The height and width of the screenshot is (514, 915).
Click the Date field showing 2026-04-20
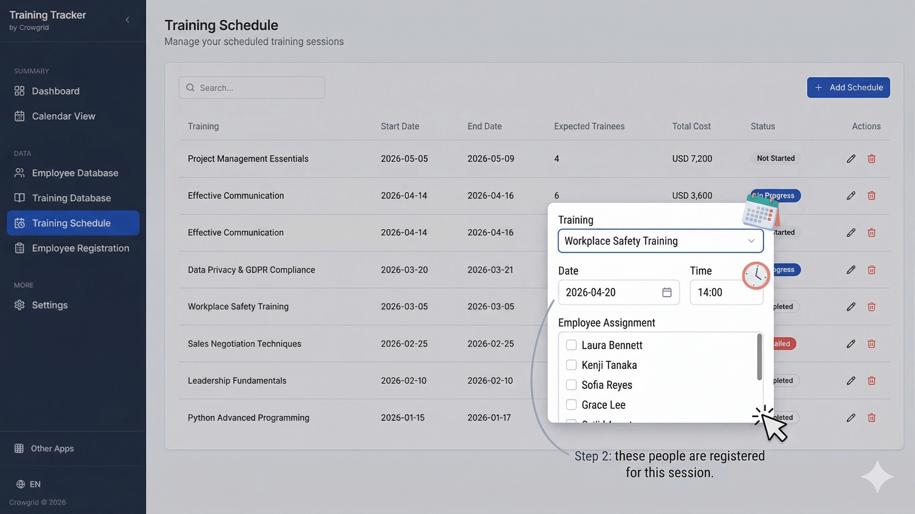pyautogui.click(x=619, y=292)
